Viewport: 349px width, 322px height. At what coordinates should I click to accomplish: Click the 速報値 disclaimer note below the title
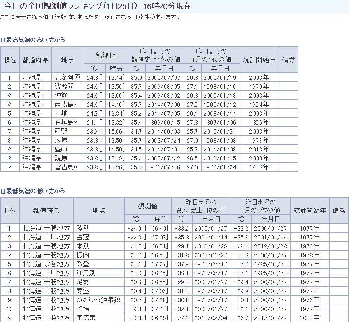point(90,18)
